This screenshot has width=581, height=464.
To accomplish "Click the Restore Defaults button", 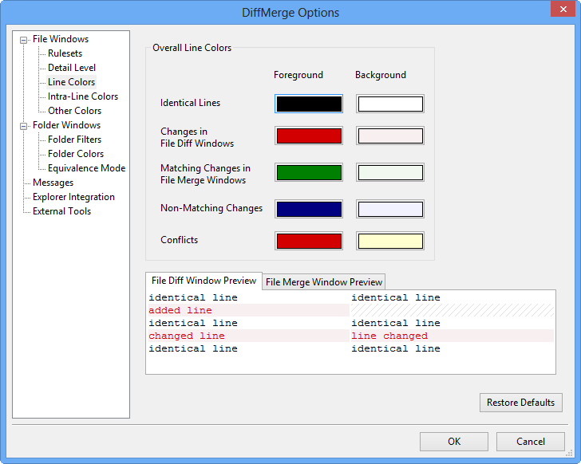I will (x=520, y=403).
